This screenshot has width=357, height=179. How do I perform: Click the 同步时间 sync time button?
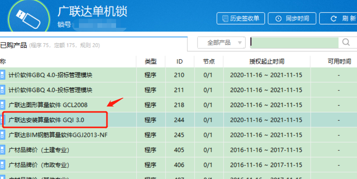[292, 19]
